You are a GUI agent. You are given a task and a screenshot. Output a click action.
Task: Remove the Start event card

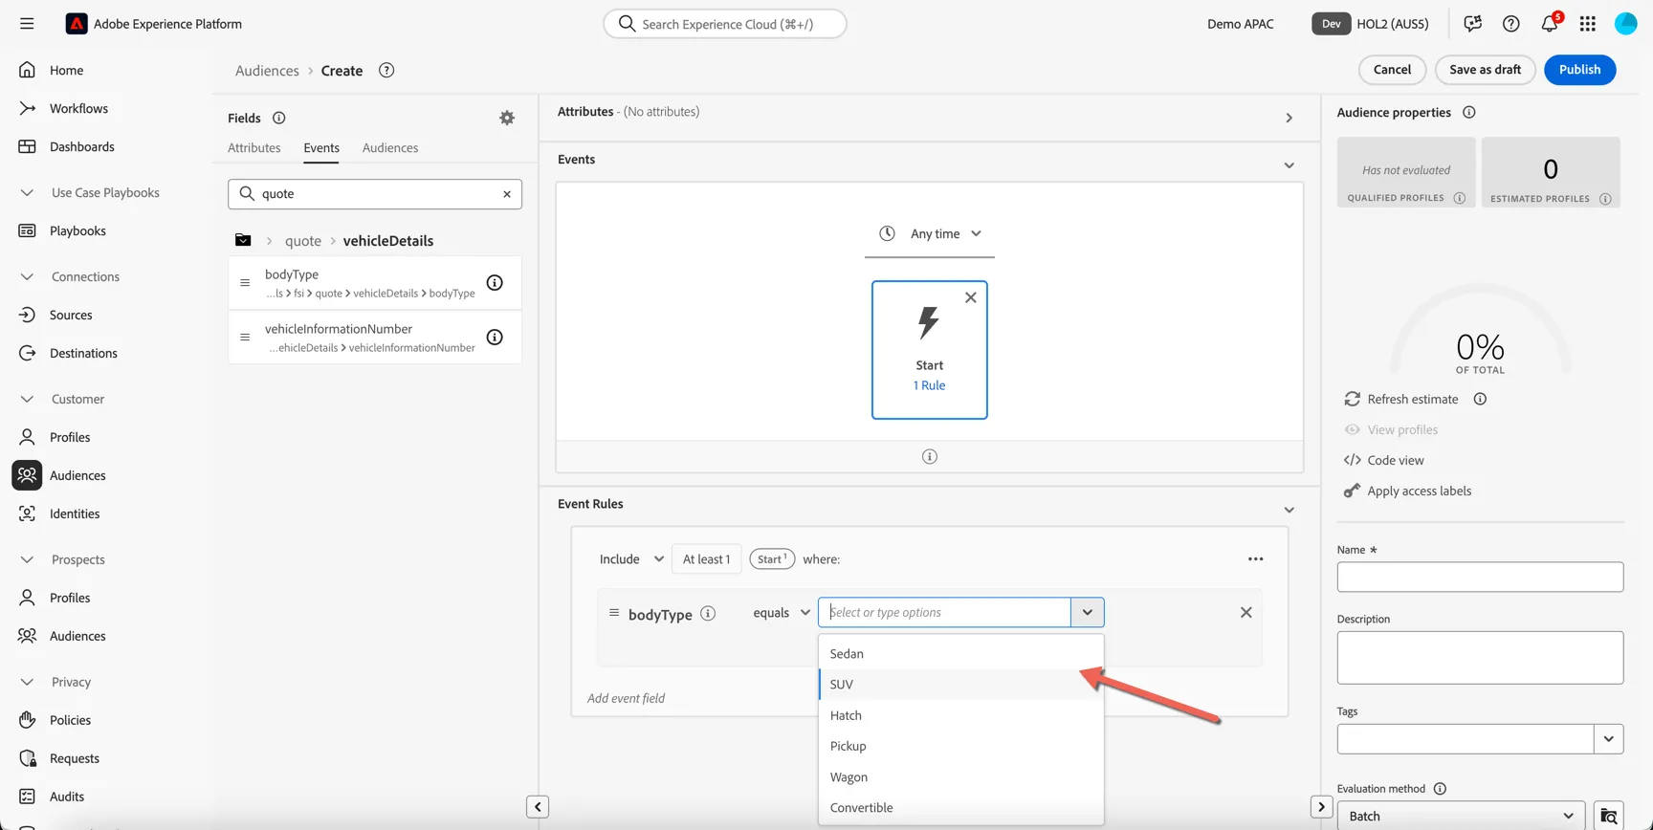(x=971, y=297)
